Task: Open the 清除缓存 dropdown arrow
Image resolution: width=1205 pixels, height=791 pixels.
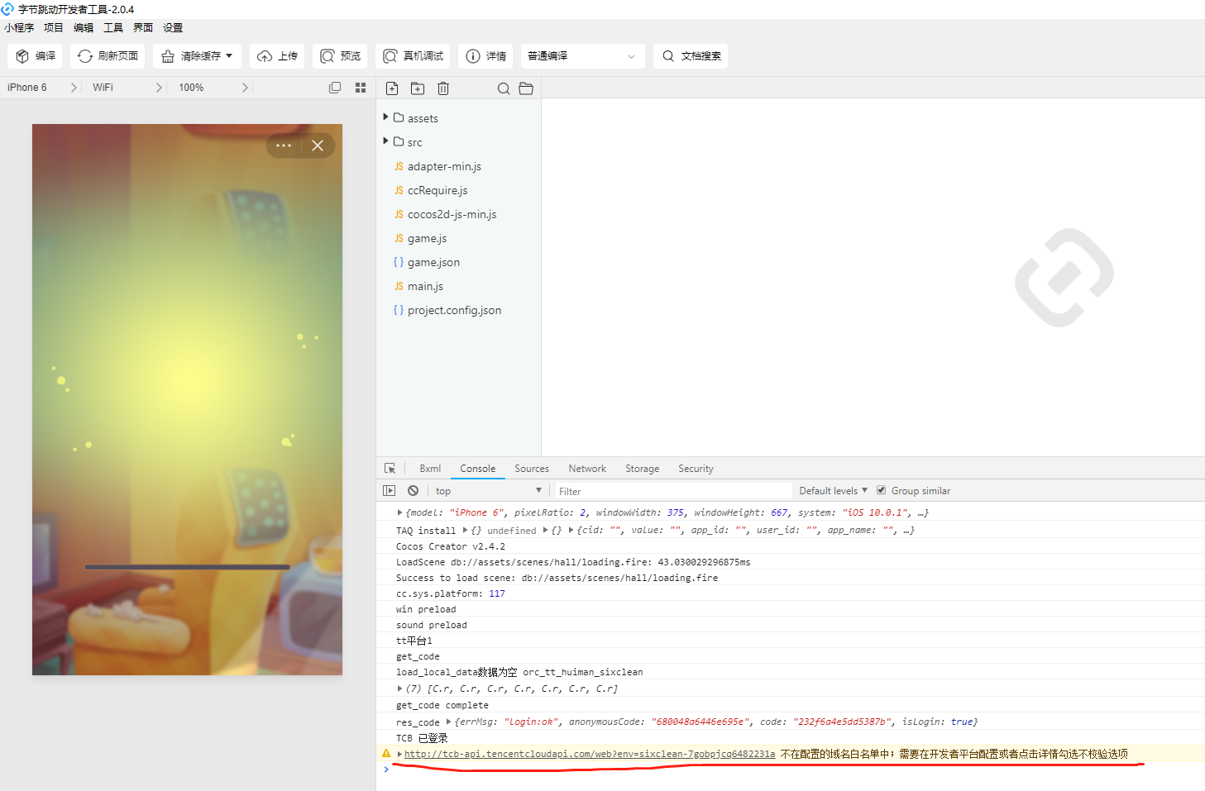Action: coord(229,56)
